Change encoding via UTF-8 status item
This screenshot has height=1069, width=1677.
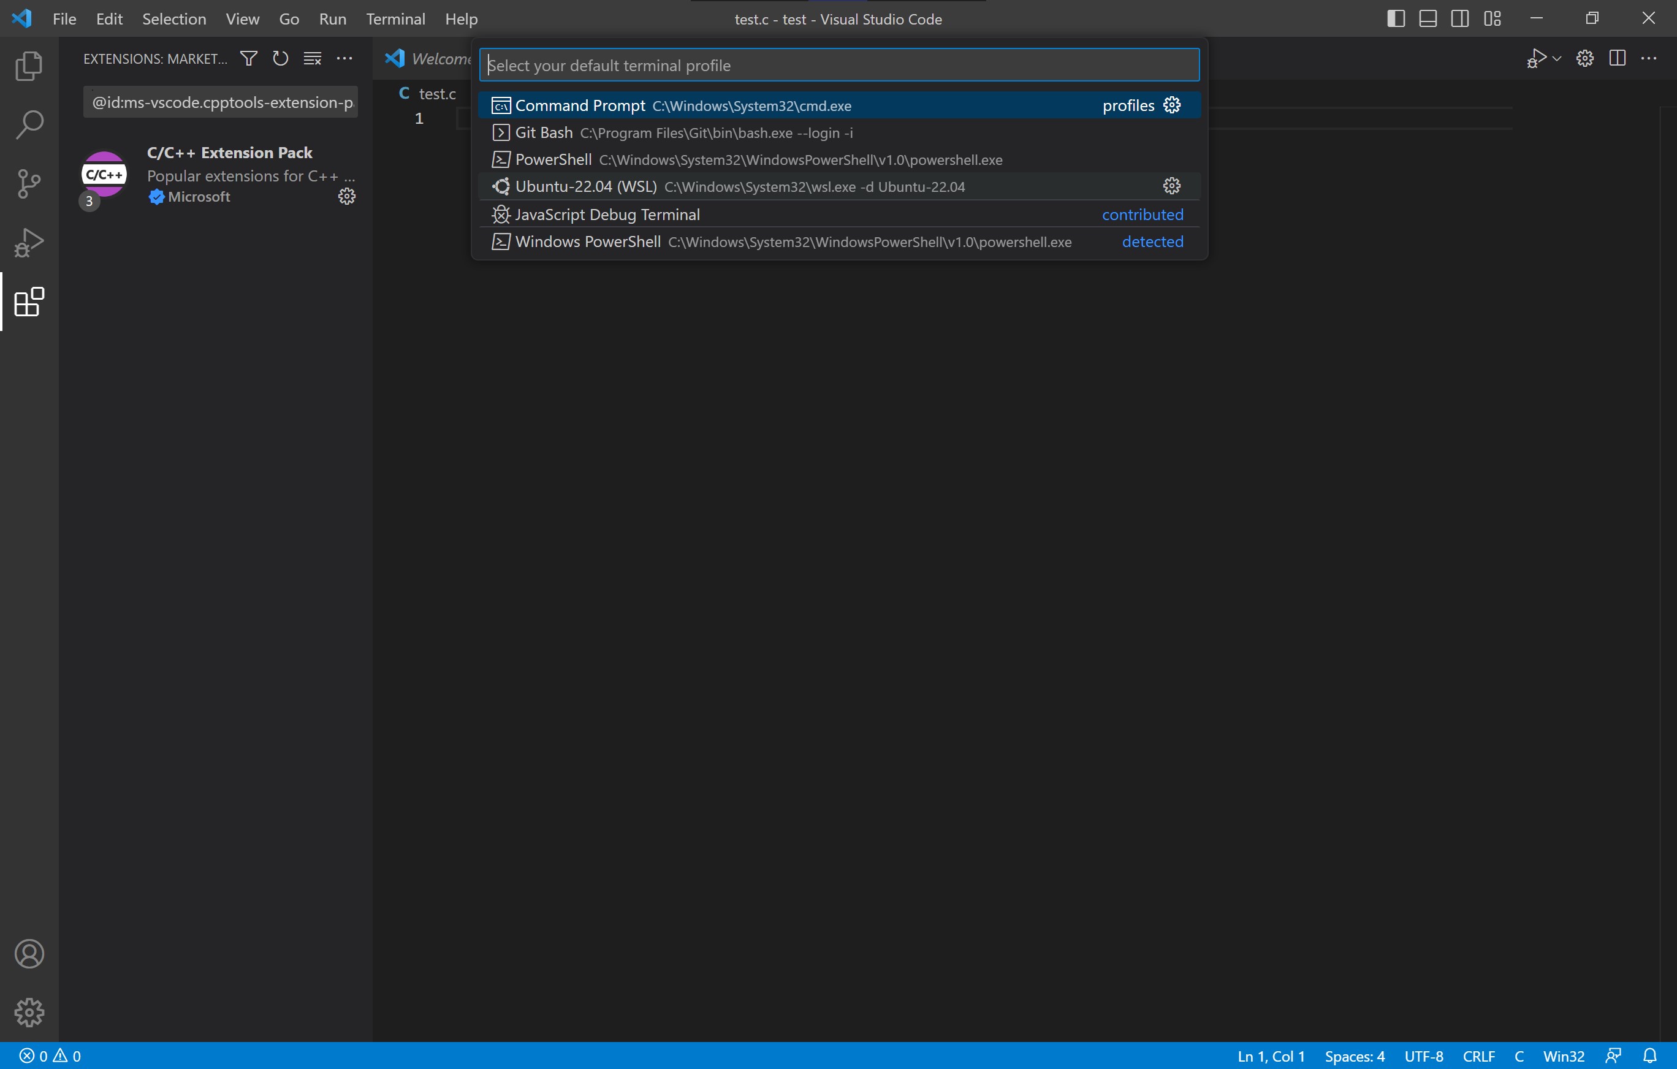click(1423, 1056)
